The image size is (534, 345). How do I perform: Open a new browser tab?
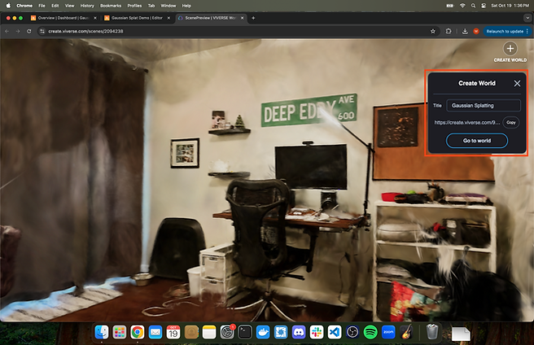253,17
